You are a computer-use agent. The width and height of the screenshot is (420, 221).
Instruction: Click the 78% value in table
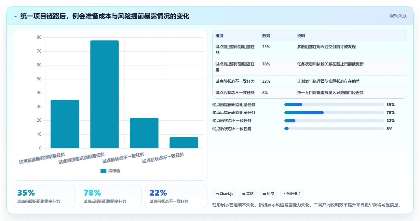[266, 64]
